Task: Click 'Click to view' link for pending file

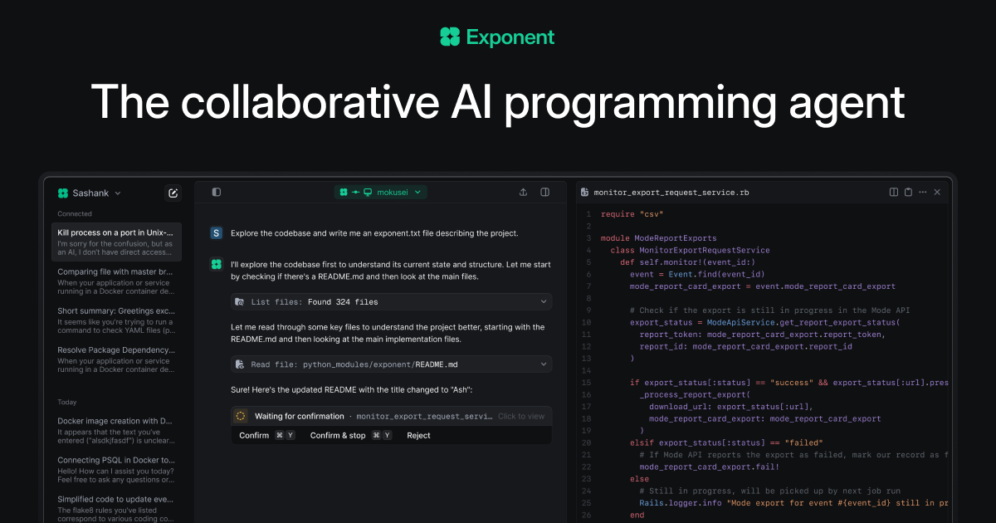Action: click(x=522, y=416)
